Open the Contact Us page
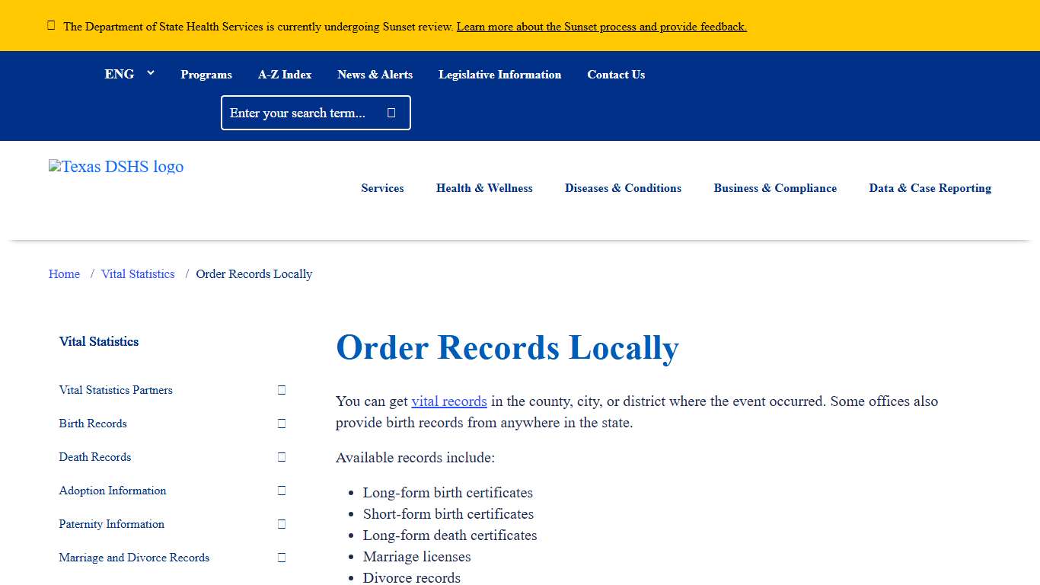1040x585 pixels. coord(616,74)
